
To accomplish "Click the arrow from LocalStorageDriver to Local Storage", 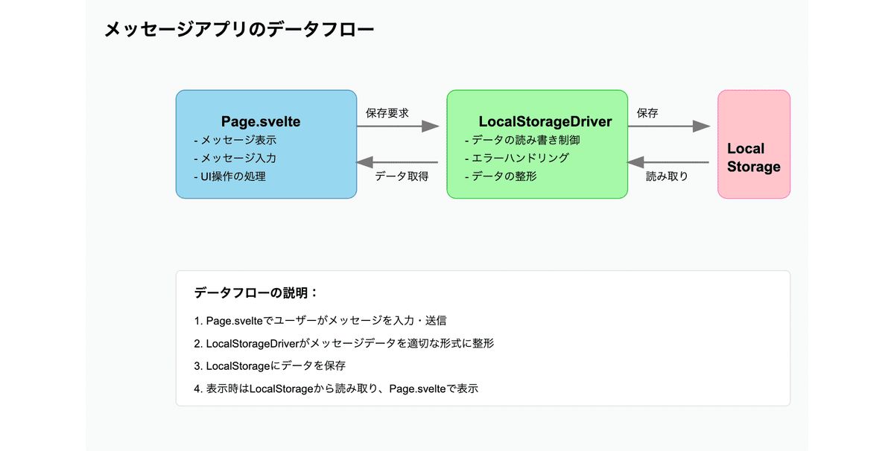I will pyautogui.click(x=669, y=127).
